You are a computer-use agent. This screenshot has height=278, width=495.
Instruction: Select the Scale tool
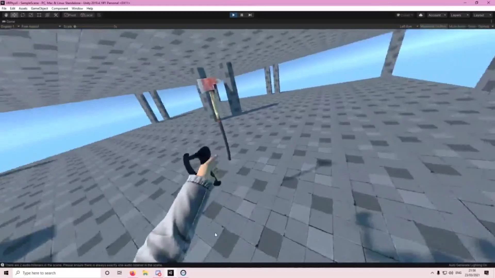coord(31,15)
